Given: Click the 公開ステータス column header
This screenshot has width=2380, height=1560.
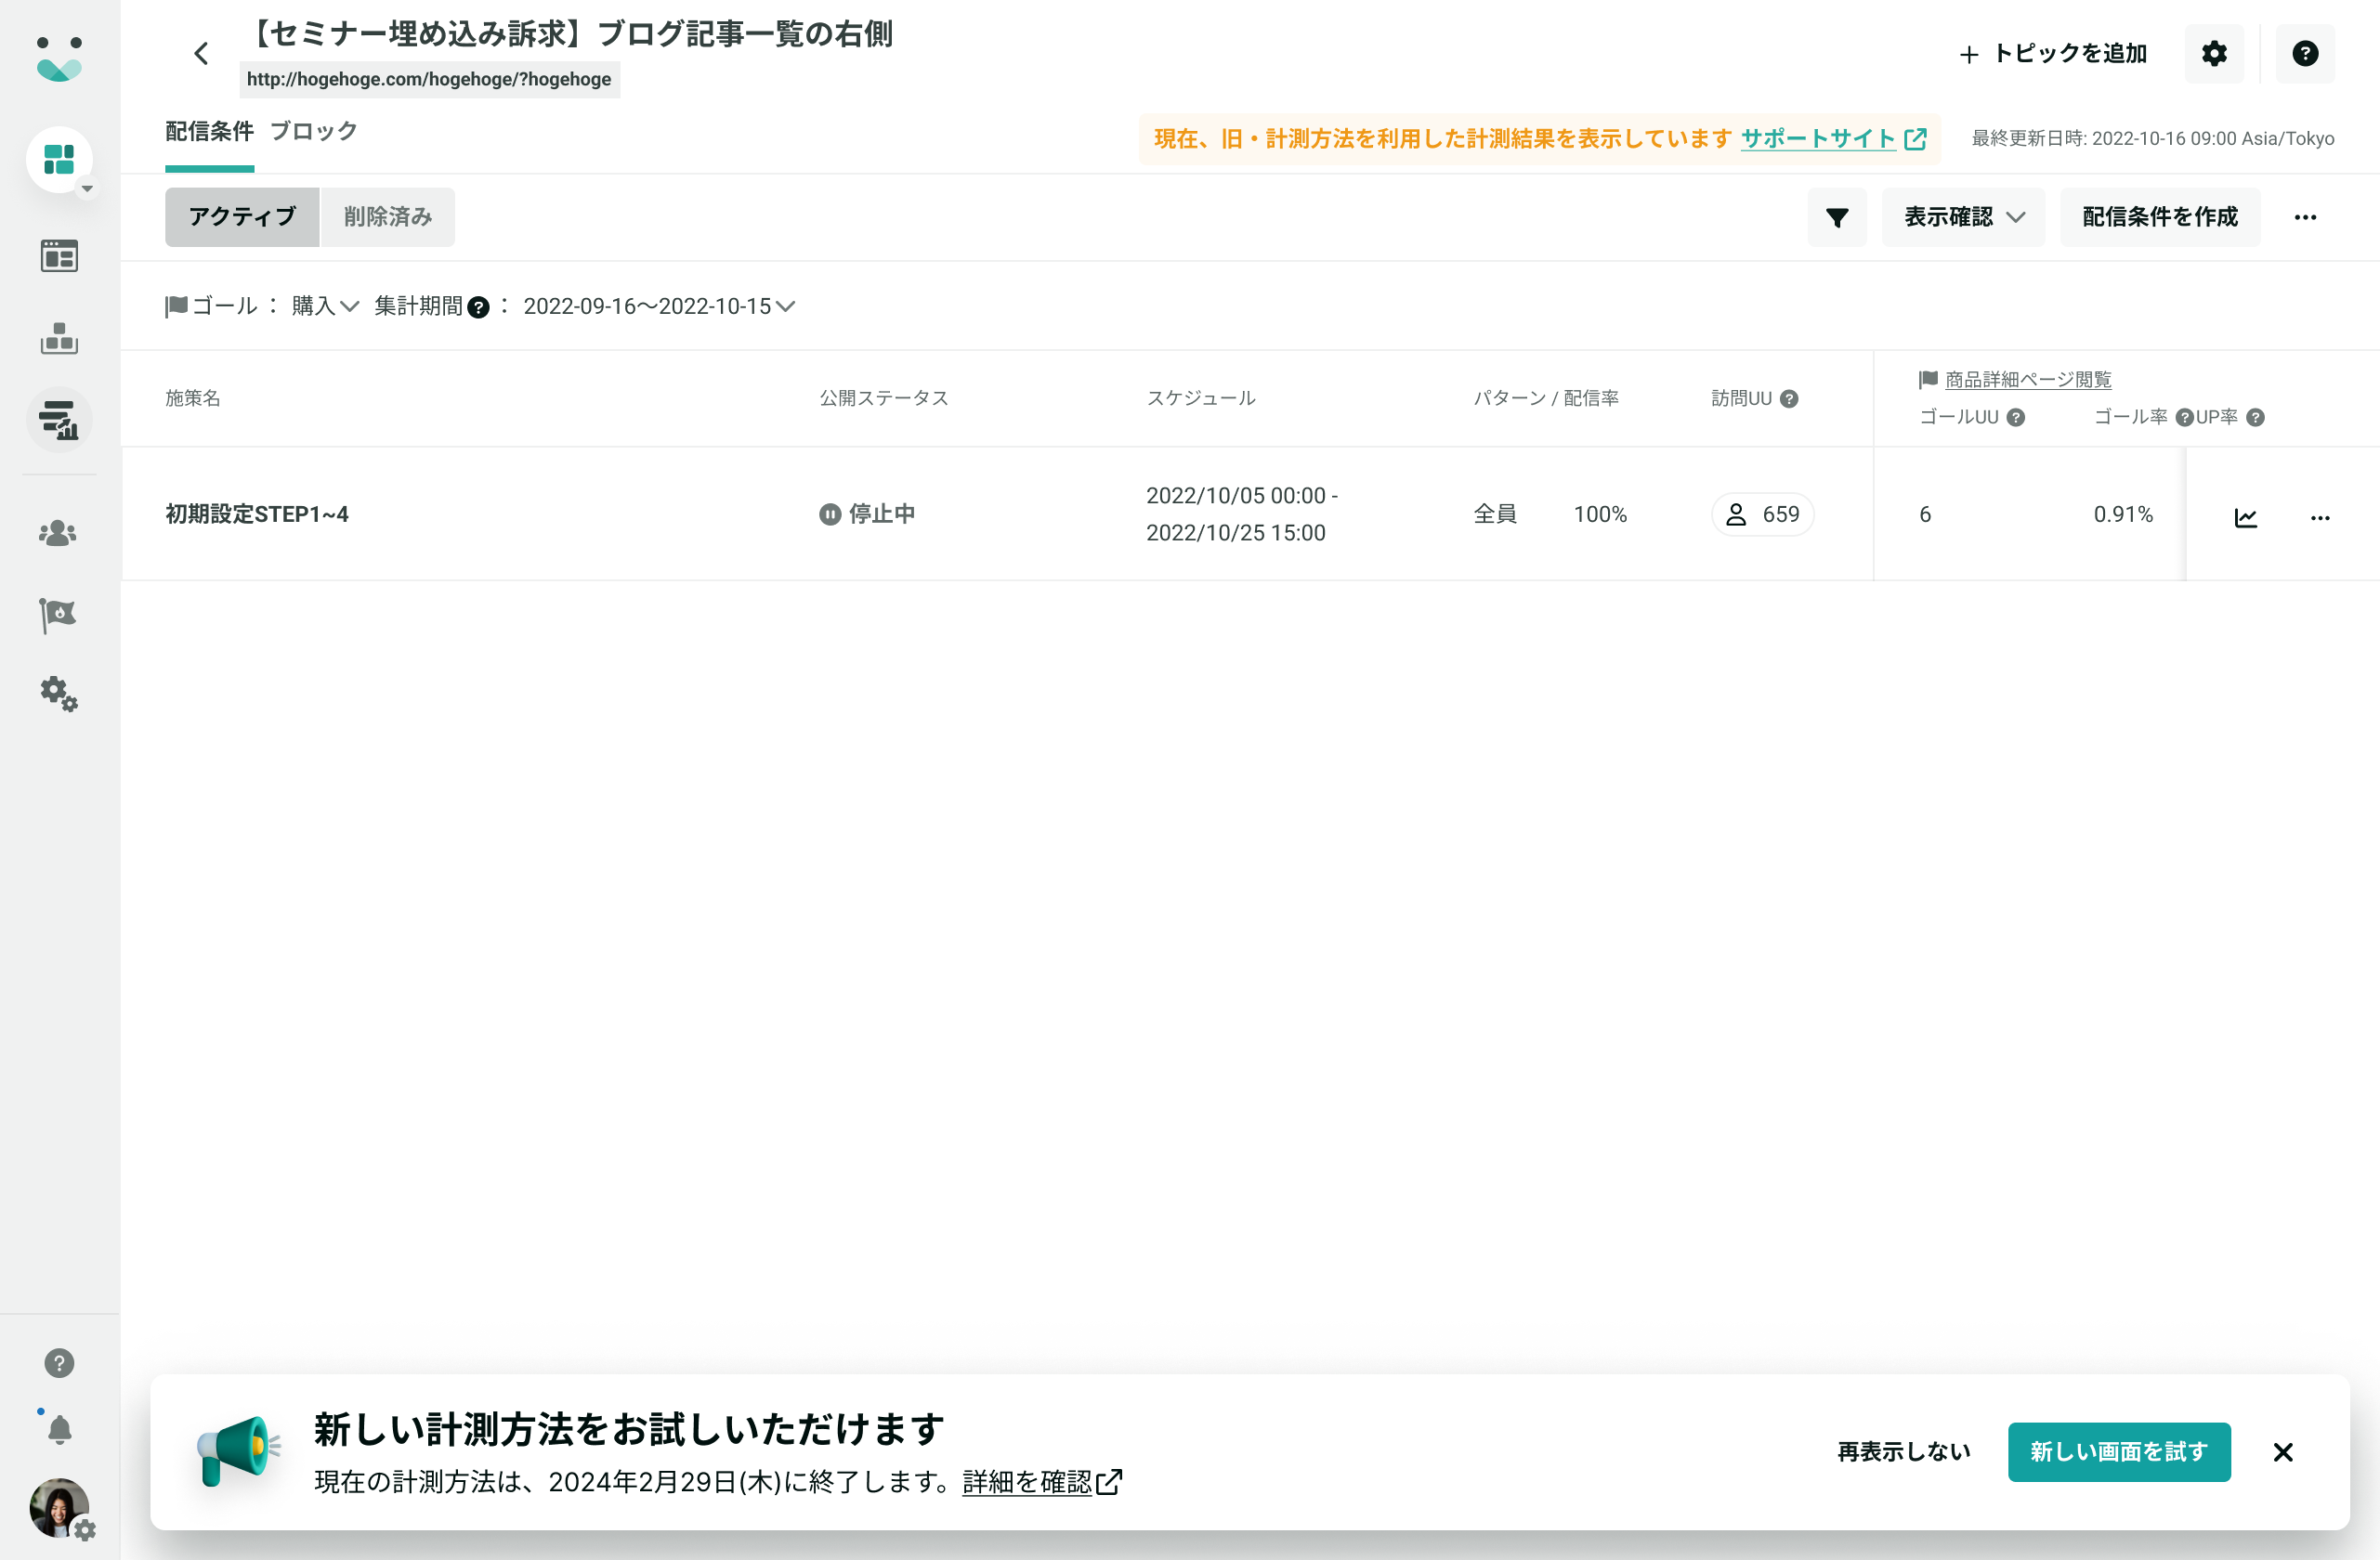Looking at the screenshot, I should pos(884,397).
